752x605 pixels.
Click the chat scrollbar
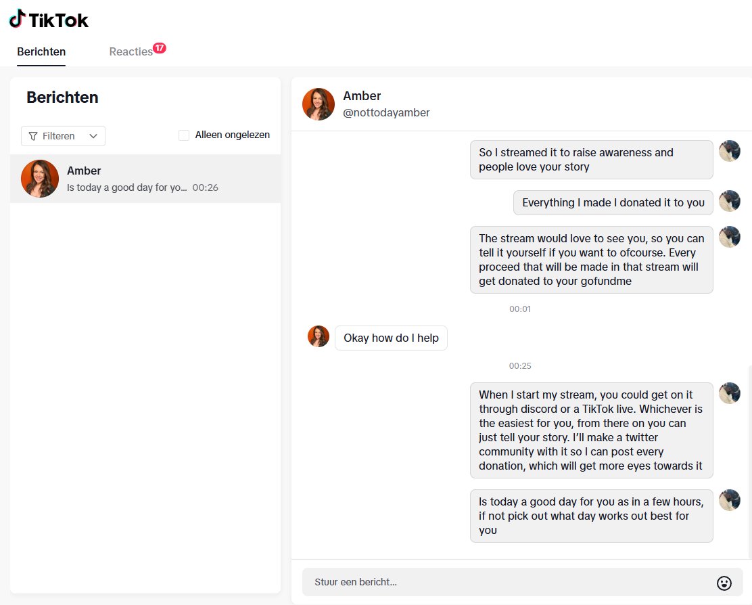(x=749, y=461)
